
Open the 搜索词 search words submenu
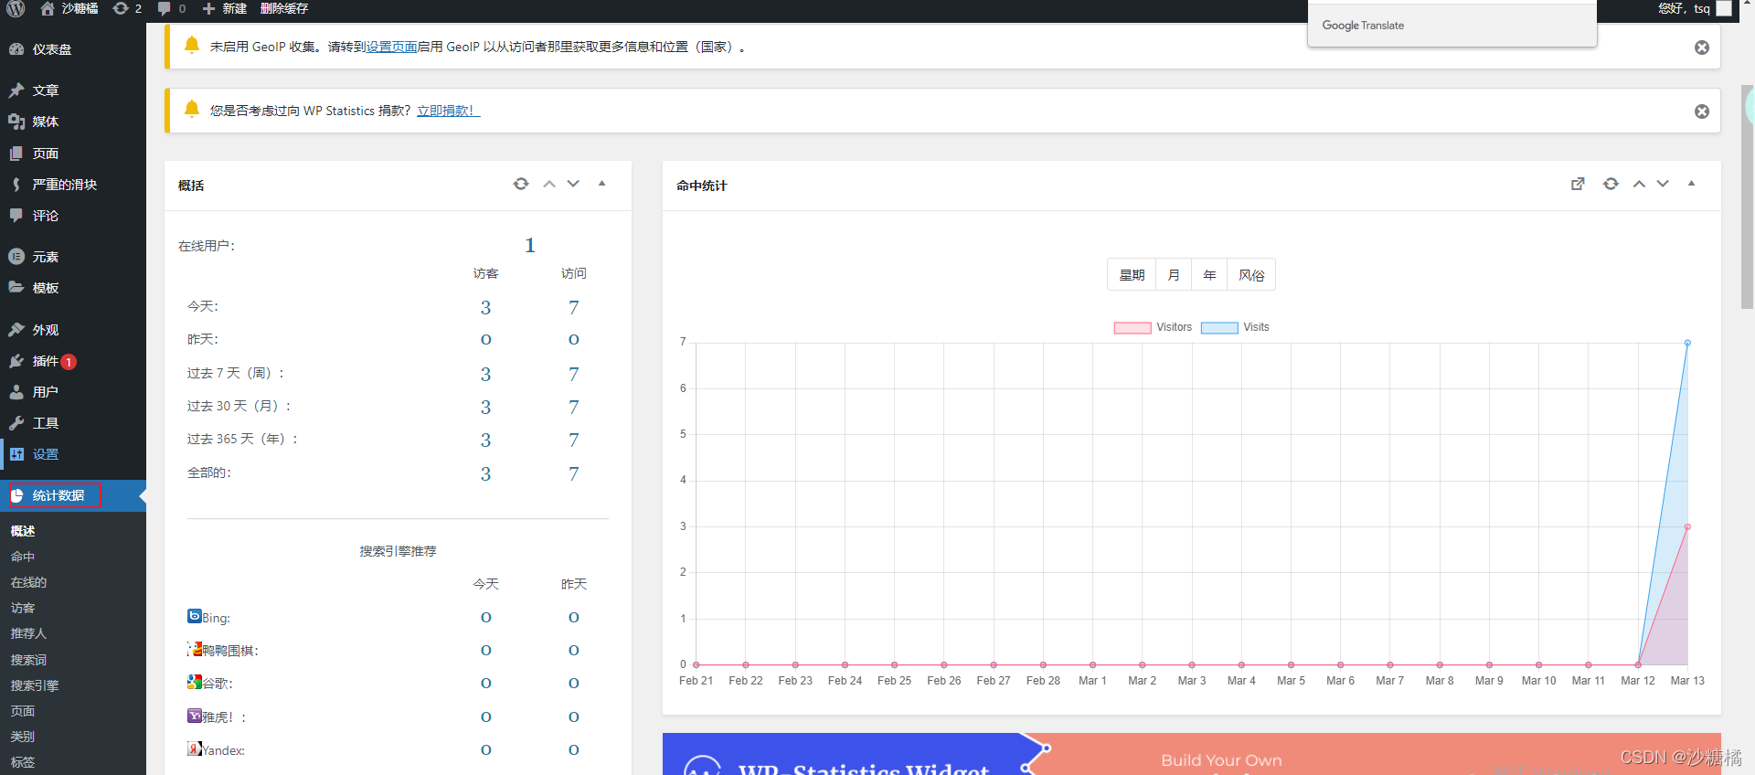pos(28,660)
